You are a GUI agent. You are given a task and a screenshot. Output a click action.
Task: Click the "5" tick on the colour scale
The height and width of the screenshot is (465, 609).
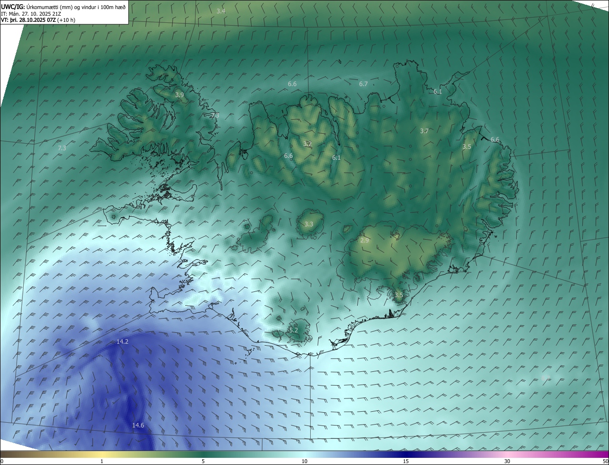(203, 461)
